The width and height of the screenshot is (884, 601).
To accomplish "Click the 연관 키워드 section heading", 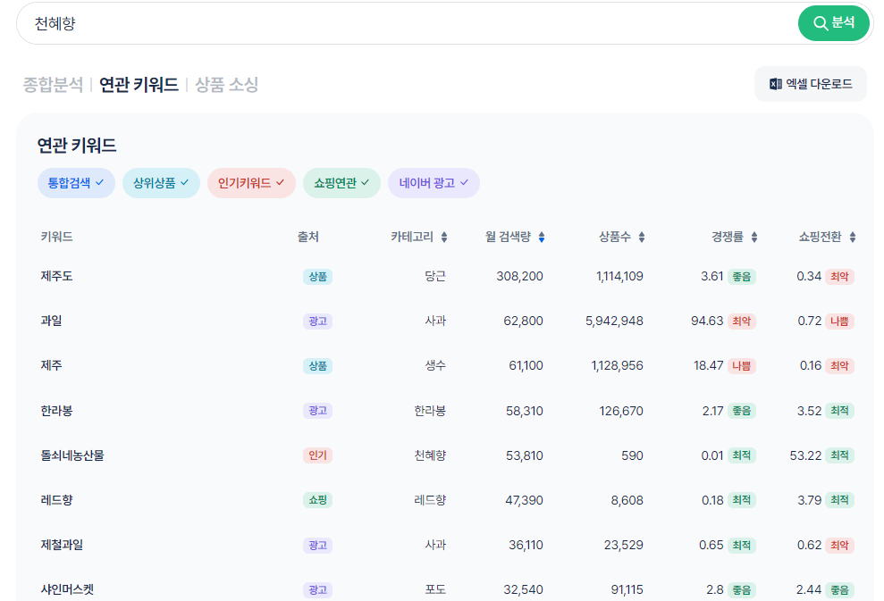I will pos(77,146).
